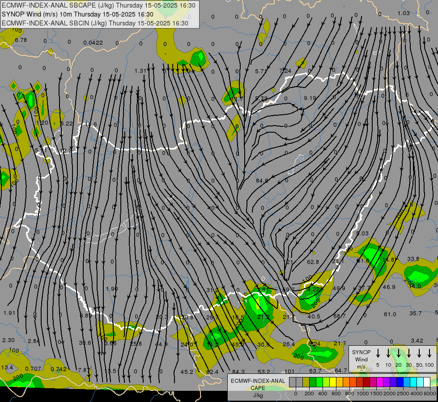Image resolution: width=438 pixels, height=402 pixels.
Task: Click the 20 m/s wind arrow in the SYNOP legend
Action: point(398,353)
